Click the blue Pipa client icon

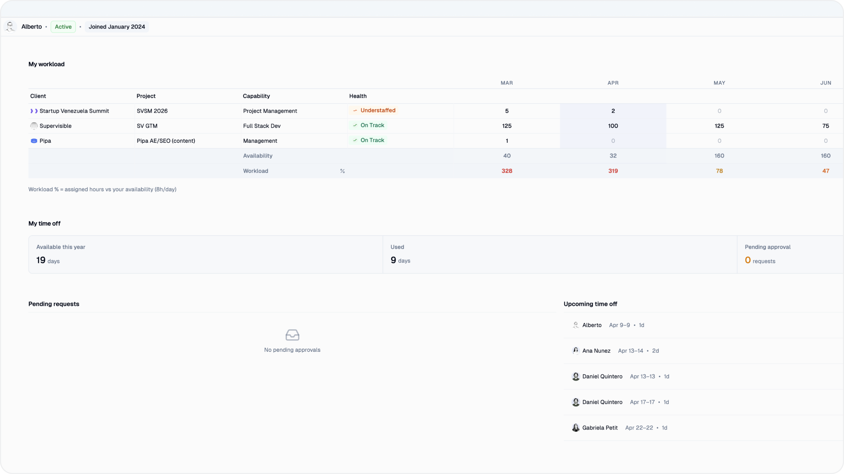coord(34,141)
